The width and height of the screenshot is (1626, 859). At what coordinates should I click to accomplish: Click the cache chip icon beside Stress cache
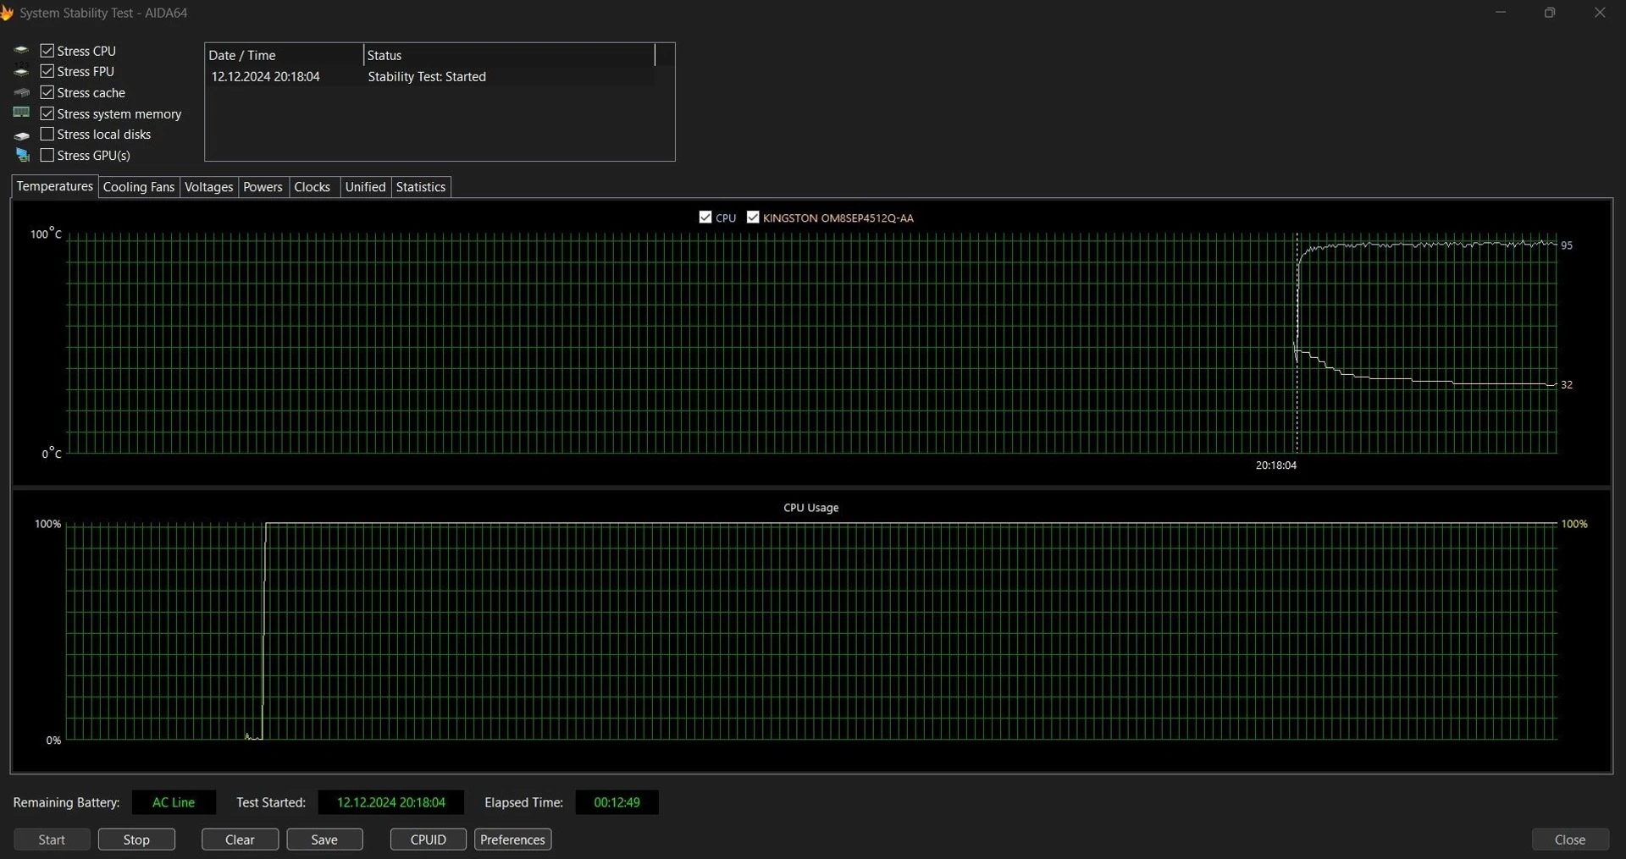[22, 92]
